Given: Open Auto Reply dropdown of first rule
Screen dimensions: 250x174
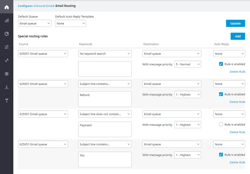Looking at the screenshot, I should coord(229,53).
